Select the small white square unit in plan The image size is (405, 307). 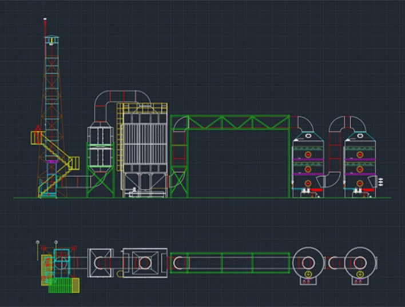[x=102, y=263]
